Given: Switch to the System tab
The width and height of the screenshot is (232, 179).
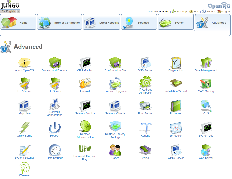Looking at the screenshot, I should click(176, 22).
